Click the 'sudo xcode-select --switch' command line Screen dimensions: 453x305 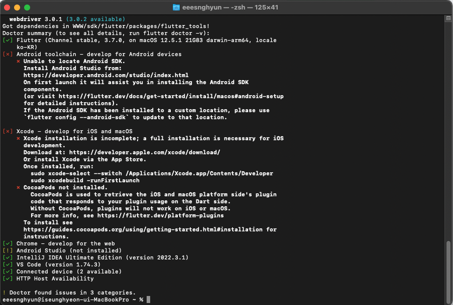click(x=152, y=173)
